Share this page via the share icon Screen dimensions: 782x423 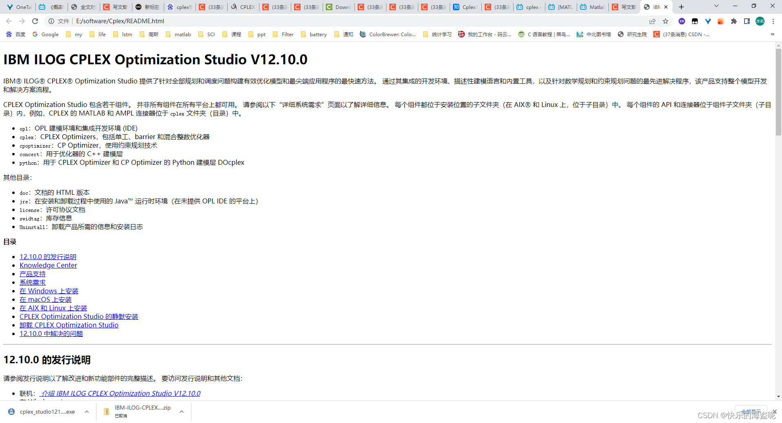pyautogui.click(x=652, y=21)
